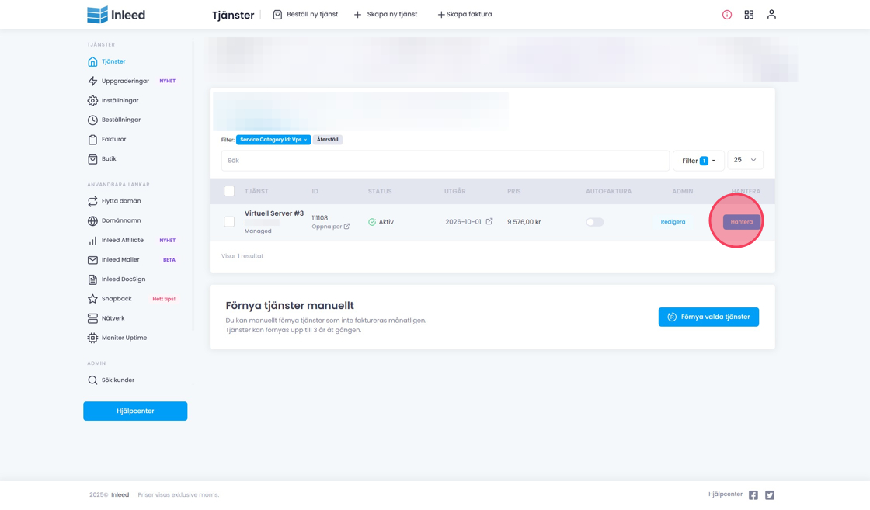Remove the Service Category Id filter tag
Image resolution: width=870 pixels, height=510 pixels.
(306, 140)
